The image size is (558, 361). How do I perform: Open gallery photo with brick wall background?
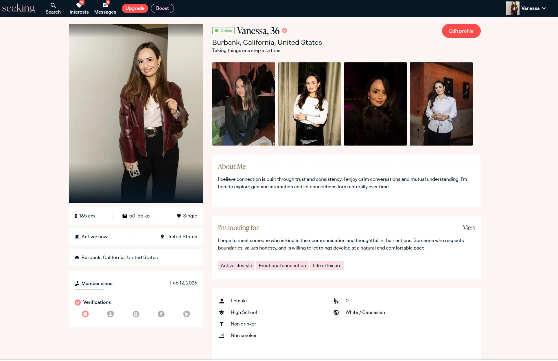tap(441, 104)
